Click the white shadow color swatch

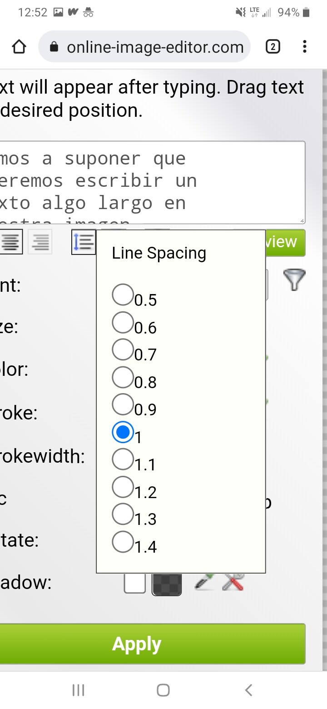(x=135, y=583)
